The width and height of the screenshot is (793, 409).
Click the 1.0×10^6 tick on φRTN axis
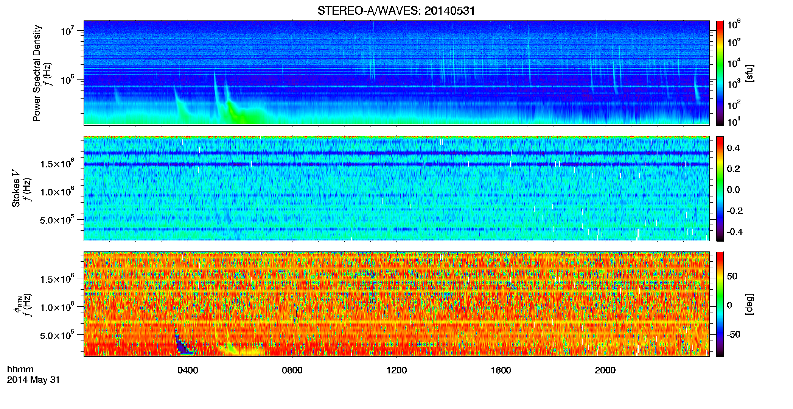pyautogui.click(x=57, y=307)
